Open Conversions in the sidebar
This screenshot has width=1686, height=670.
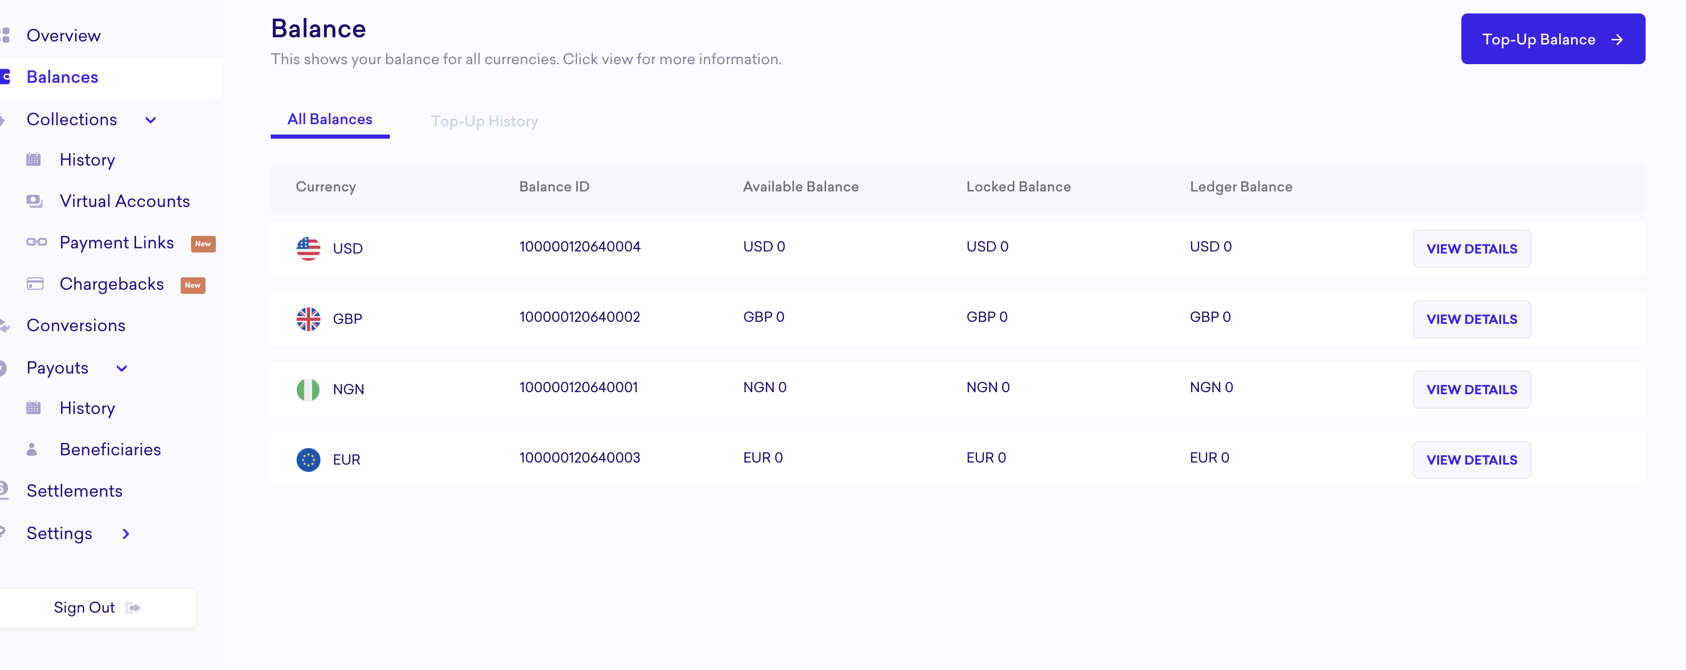[76, 325]
